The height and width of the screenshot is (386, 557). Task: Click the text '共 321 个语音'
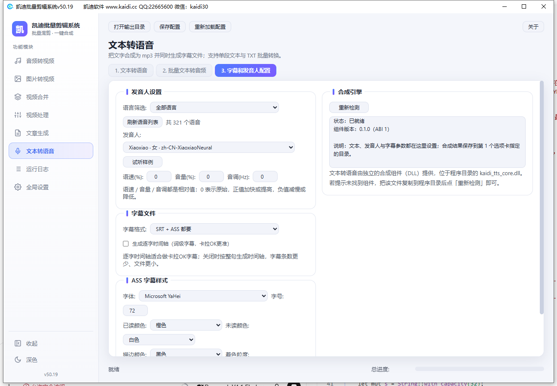coord(183,122)
